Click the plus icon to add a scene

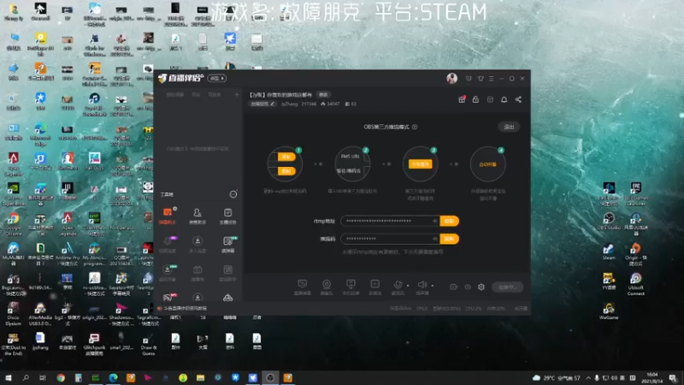[237, 94]
